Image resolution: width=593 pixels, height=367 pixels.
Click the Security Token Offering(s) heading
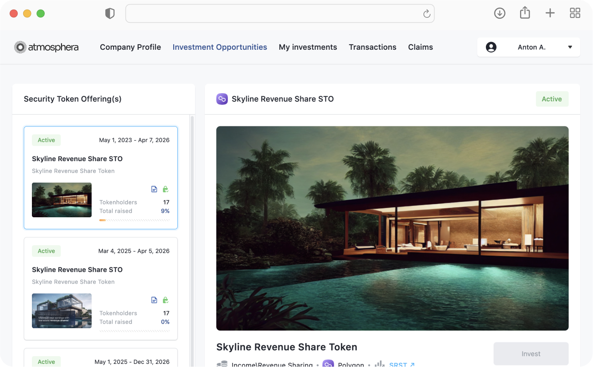click(72, 99)
